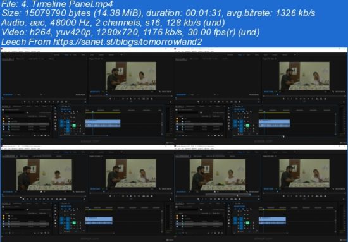This screenshot has height=242, width=348.
Task: Switch to Effect Controls tab in top-left frame
Action: pyautogui.click(x=20, y=59)
